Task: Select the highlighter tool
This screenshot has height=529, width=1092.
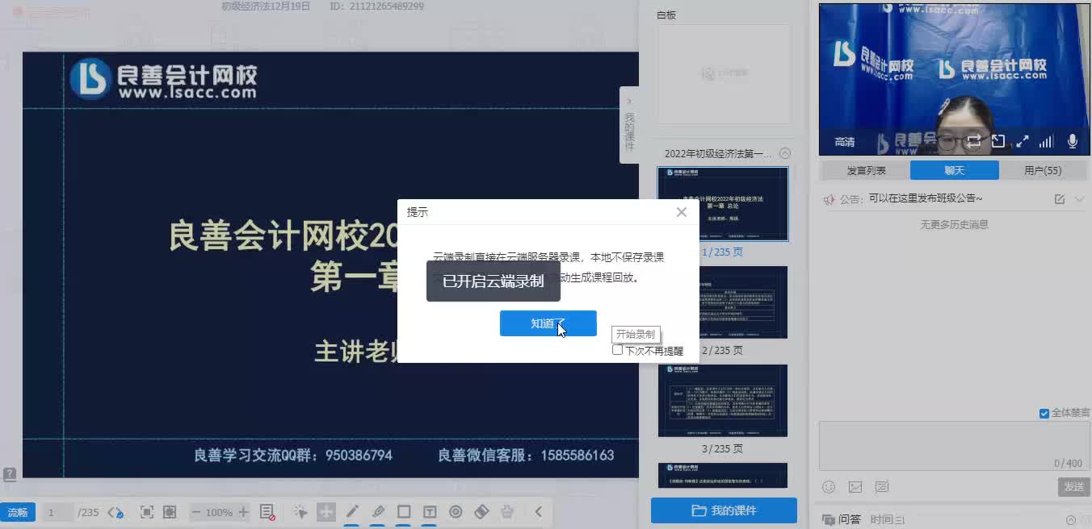Action: point(378,511)
